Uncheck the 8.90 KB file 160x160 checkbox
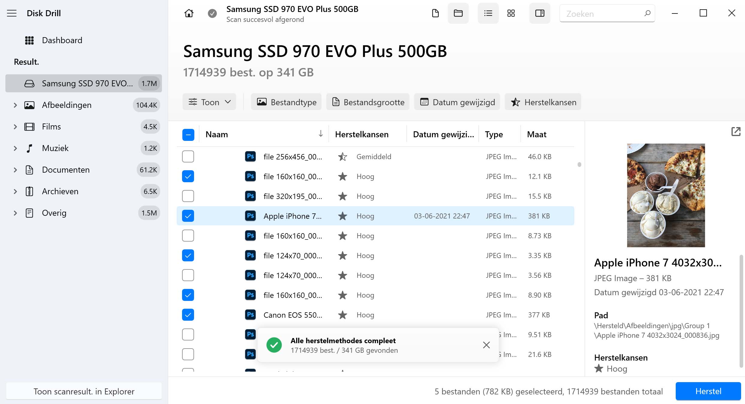The width and height of the screenshot is (745, 404). [x=188, y=295]
